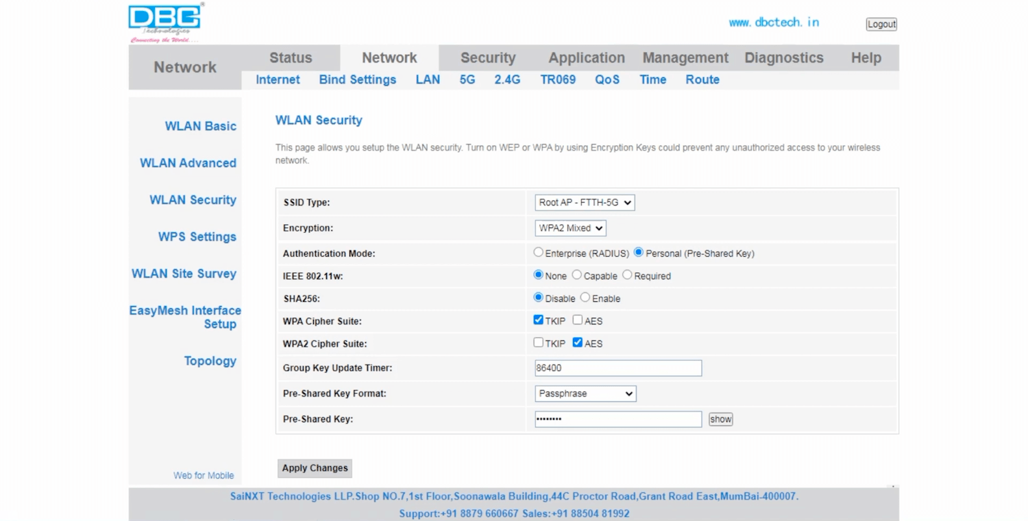Expand the Pre-Shared Key Format dropdown
Image resolution: width=1028 pixels, height=521 pixels.
(585, 394)
